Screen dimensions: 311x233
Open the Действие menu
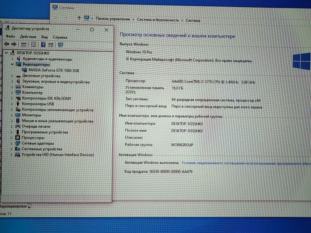pos(28,37)
